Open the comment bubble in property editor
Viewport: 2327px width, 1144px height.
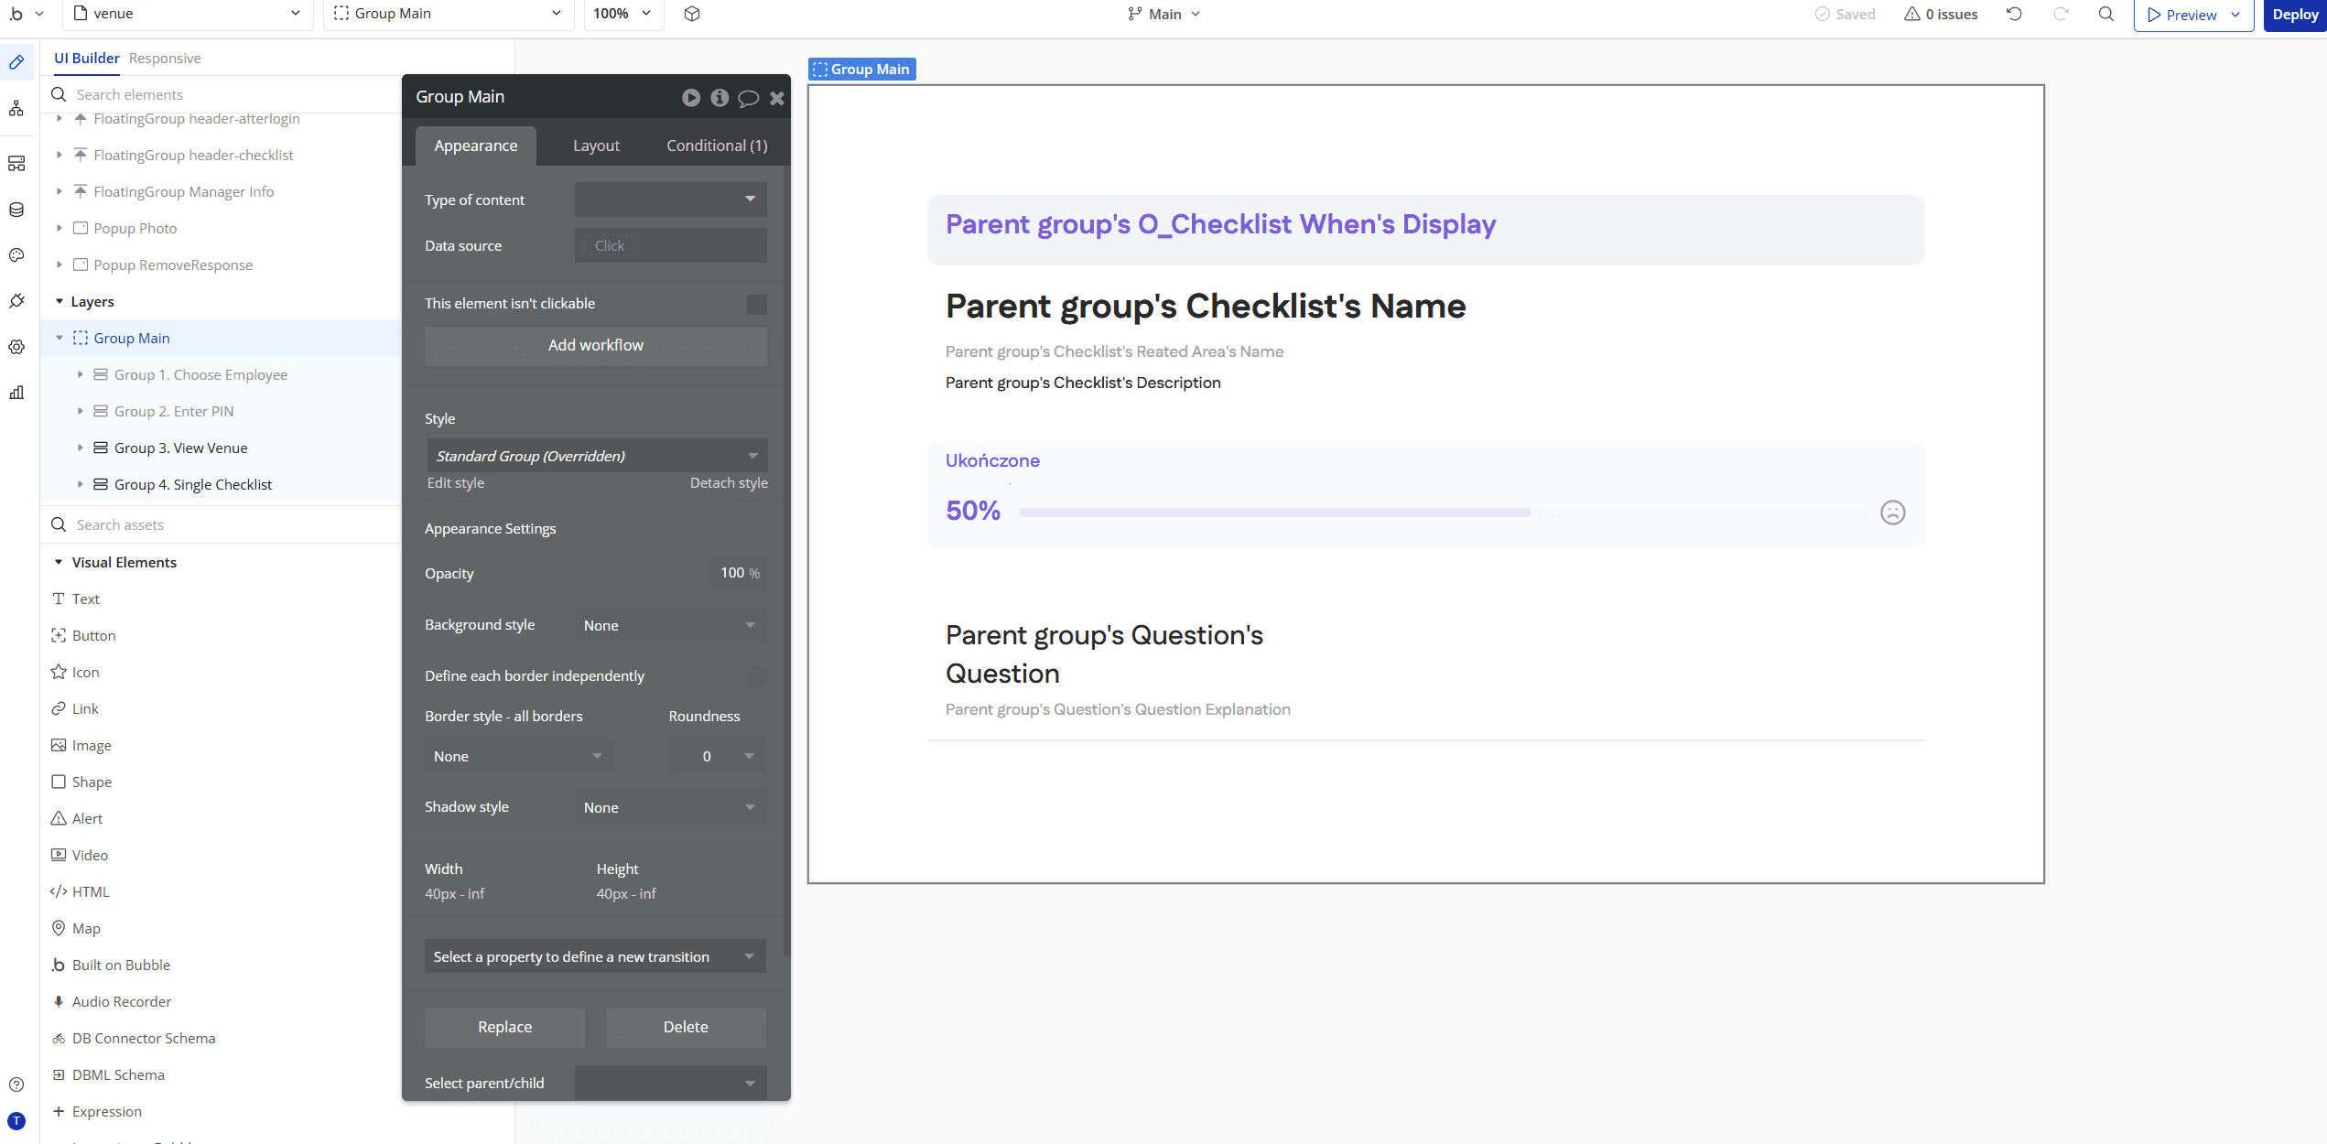(x=748, y=98)
